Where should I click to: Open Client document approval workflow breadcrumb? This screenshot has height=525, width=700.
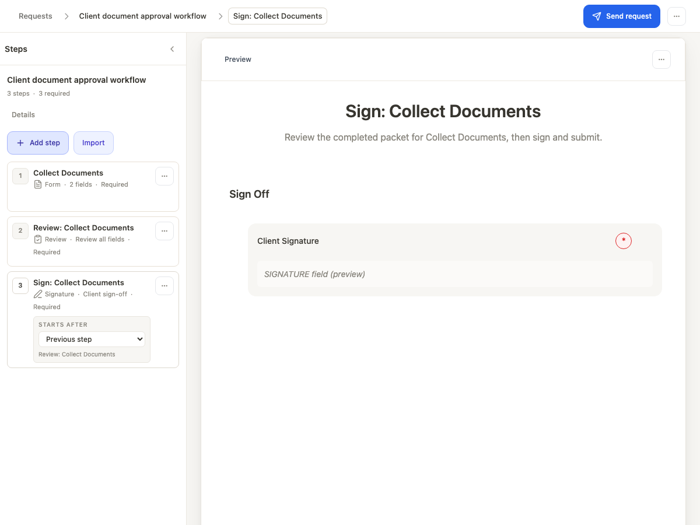[x=143, y=16]
